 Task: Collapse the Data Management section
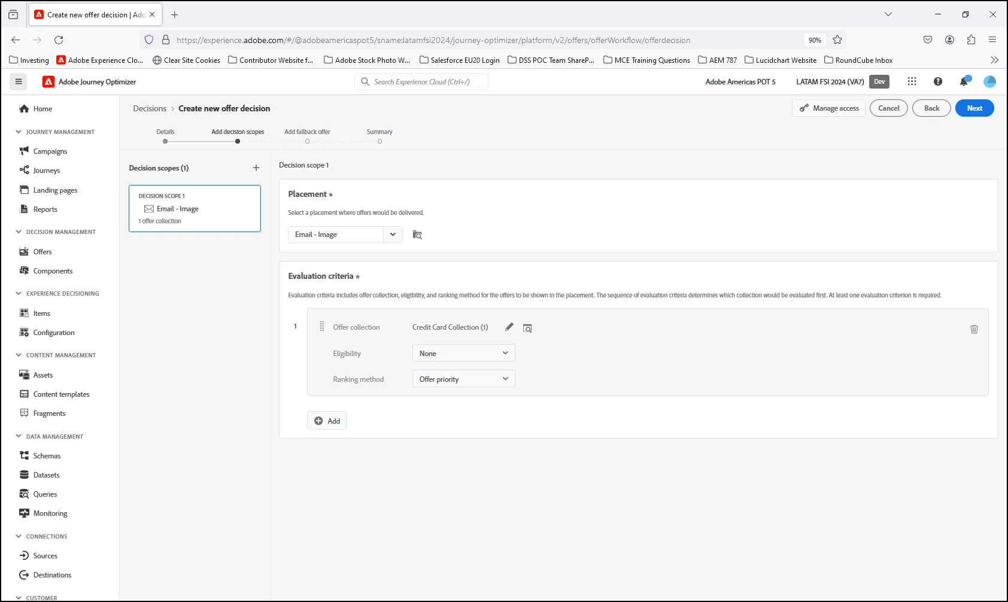[19, 436]
